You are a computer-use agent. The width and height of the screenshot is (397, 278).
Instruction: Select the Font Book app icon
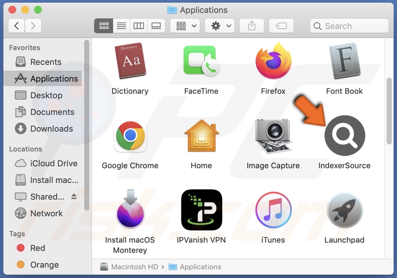pyautogui.click(x=345, y=61)
